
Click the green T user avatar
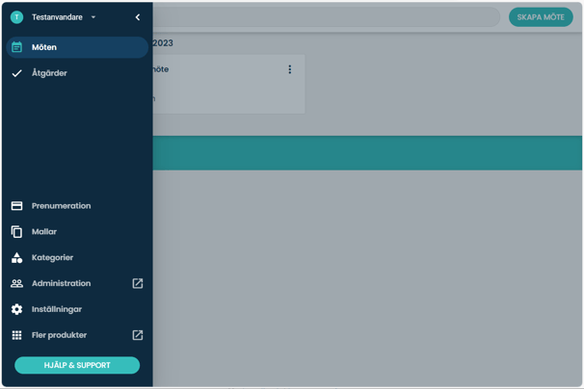tap(16, 17)
